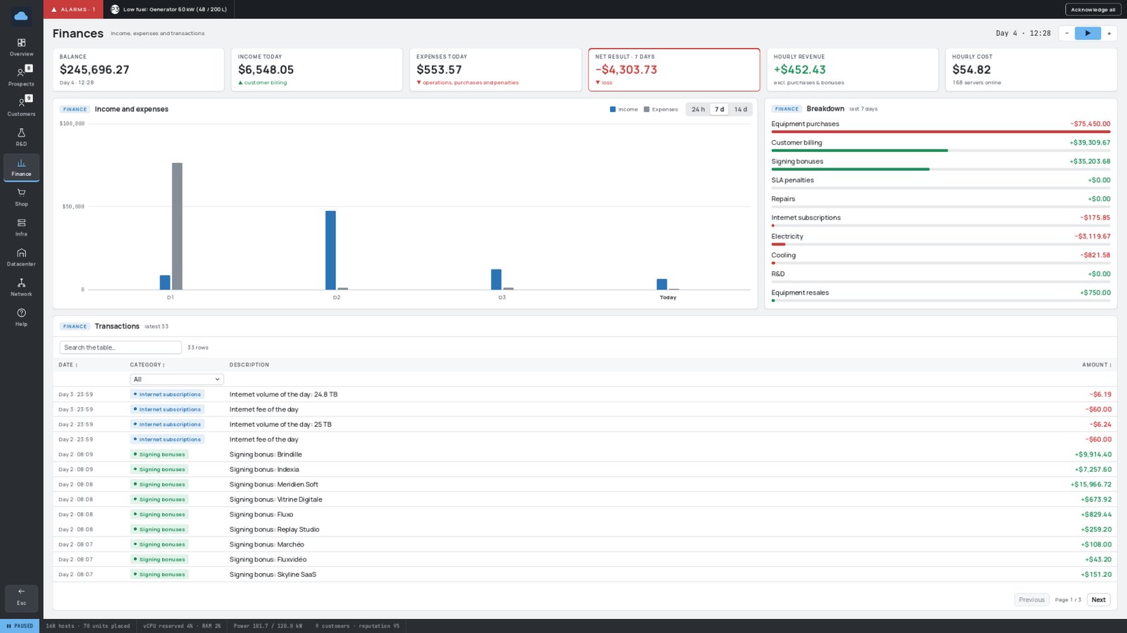Screen dimensions: 1127x633
Task: Open the Category filter dropdown
Action: tap(177, 379)
